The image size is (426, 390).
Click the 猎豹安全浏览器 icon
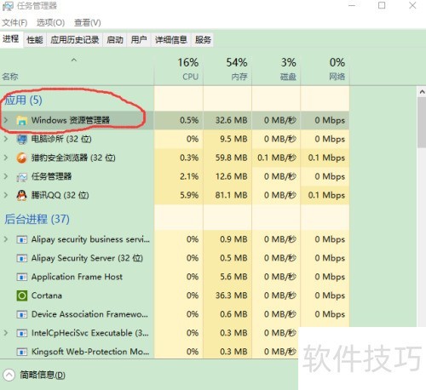pos(22,158)
